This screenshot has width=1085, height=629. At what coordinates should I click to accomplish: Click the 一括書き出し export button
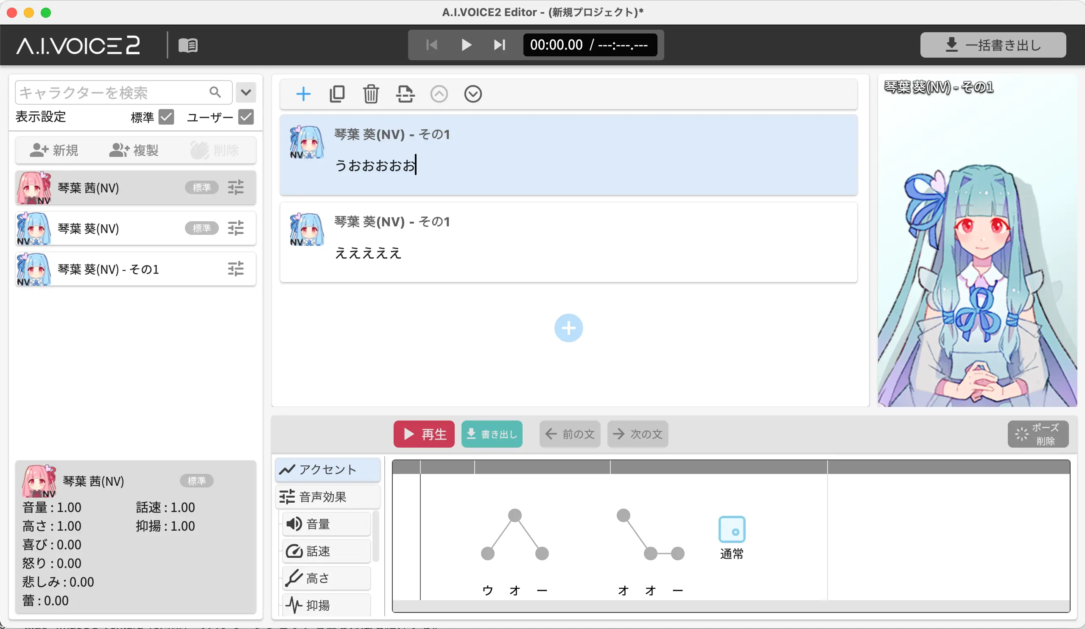[993, 45]
